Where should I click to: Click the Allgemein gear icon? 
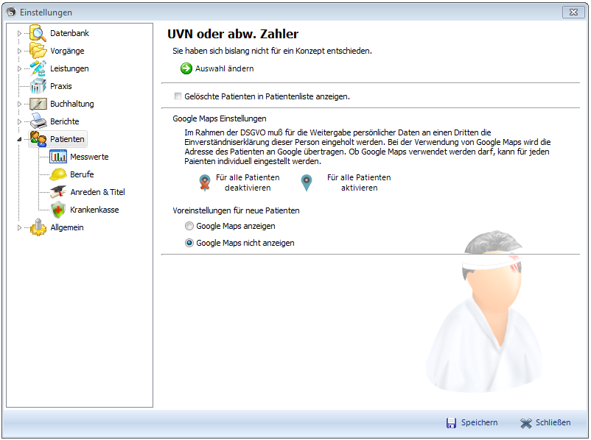coord(38,227)
